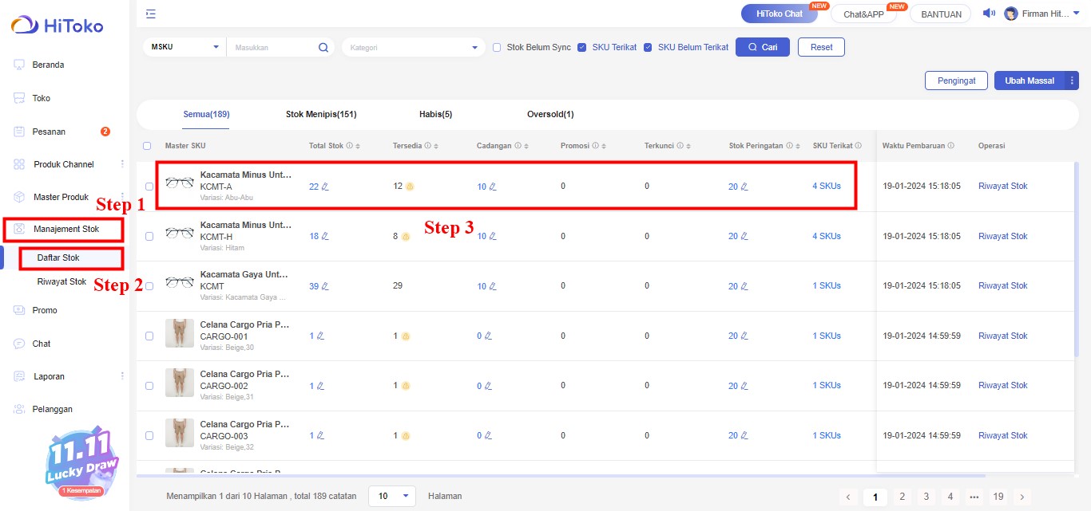Switch to the Stok Menipis(151) tab
The width and height of the screenshot is (1091, 511).
(321, 115)
